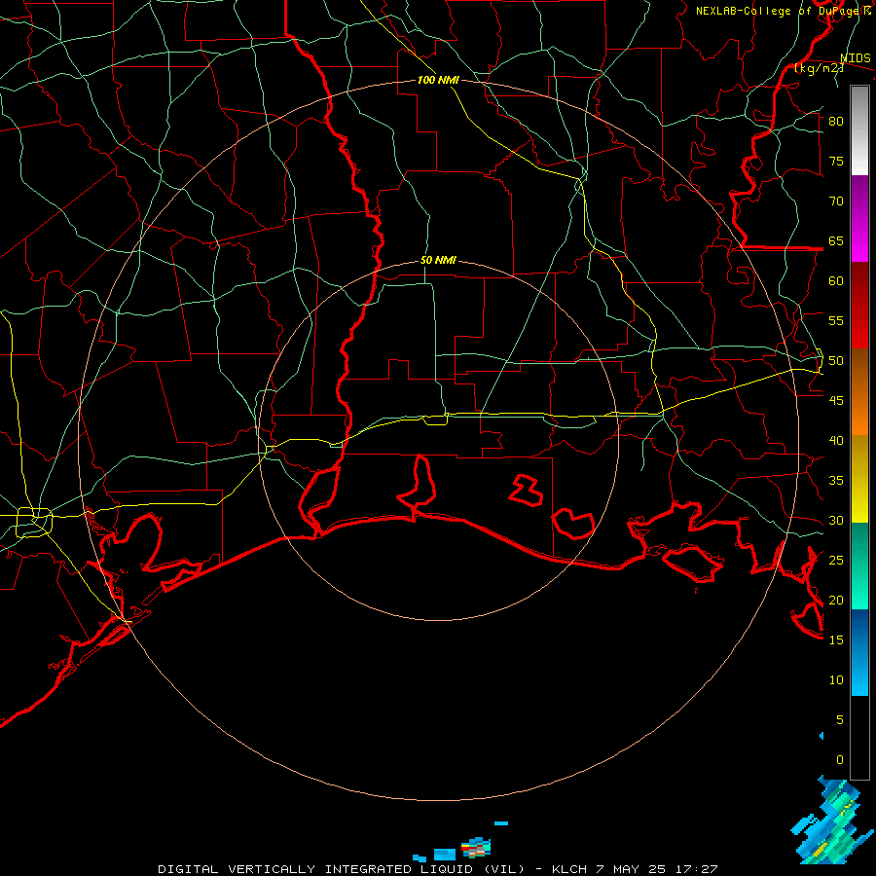Click the 0 value on the scale
Image resolution: width=876 pixels, height=876 pixels.
coord(840,760)
